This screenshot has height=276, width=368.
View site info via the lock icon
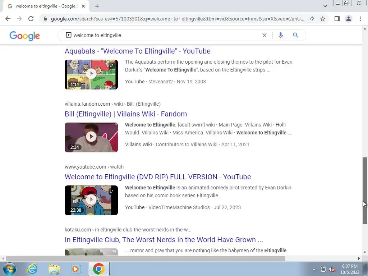coord(45,19)
